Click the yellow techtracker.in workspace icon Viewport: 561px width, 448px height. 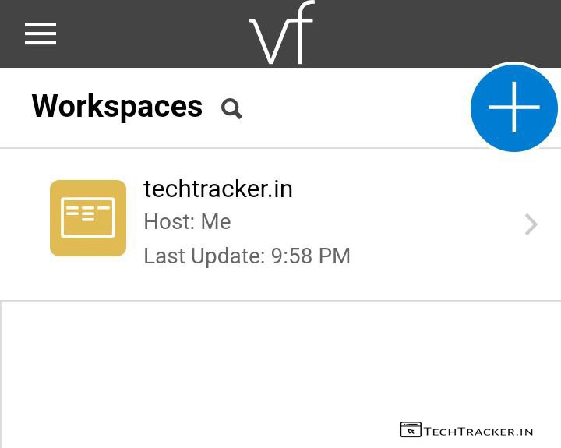pyautogui.click(x=88, y=218)
